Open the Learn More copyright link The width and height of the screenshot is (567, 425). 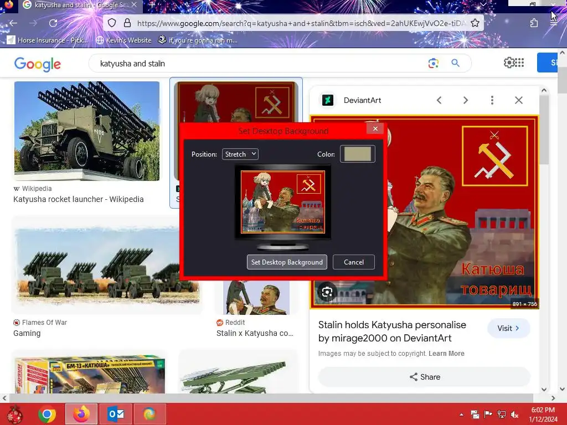(446, 354)
